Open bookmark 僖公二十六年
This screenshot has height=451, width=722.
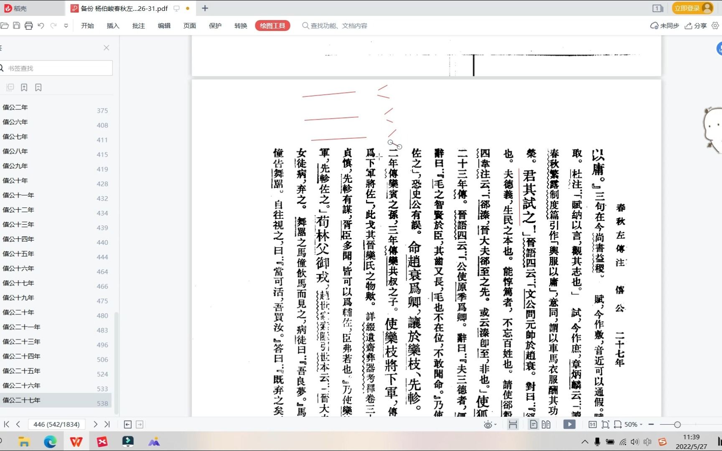(x=21, y=385)
